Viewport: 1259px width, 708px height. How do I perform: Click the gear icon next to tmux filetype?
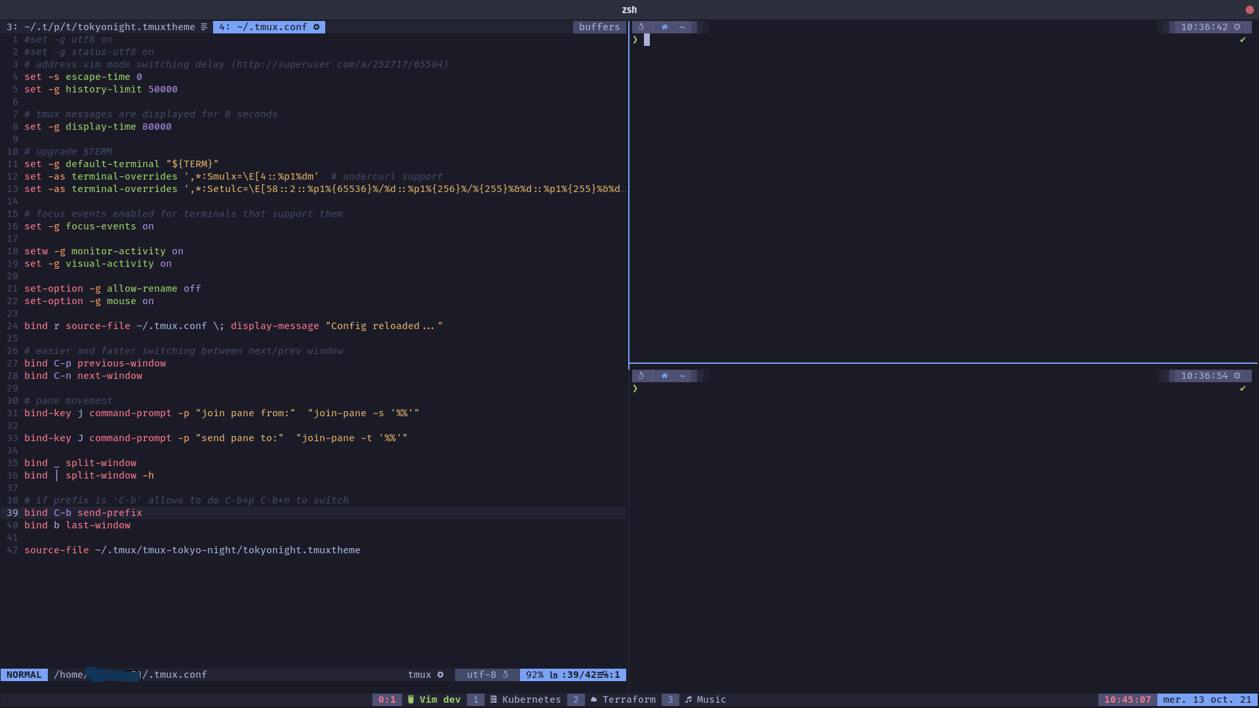(x=441, y=675)
